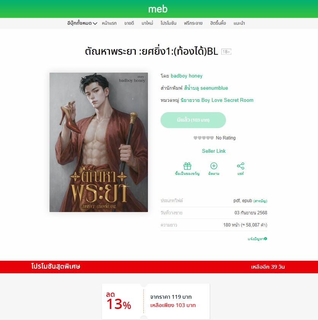Go to the new arrivals tab มาใหม่
The width and height of the screenshot is (318, 320).
tap(147, 23)
